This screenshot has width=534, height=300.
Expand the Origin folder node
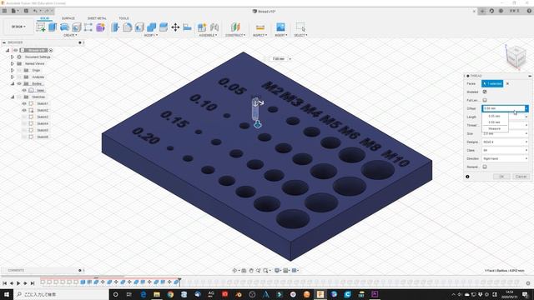click(13, 70)
